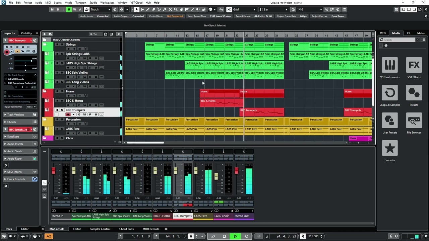Open Presets in Media rack
The height and width of the screenshot is (241, 429).
(414, 96)
